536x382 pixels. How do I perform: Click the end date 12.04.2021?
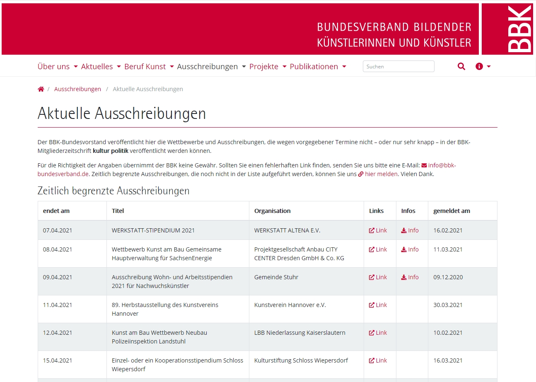[58, 333]
